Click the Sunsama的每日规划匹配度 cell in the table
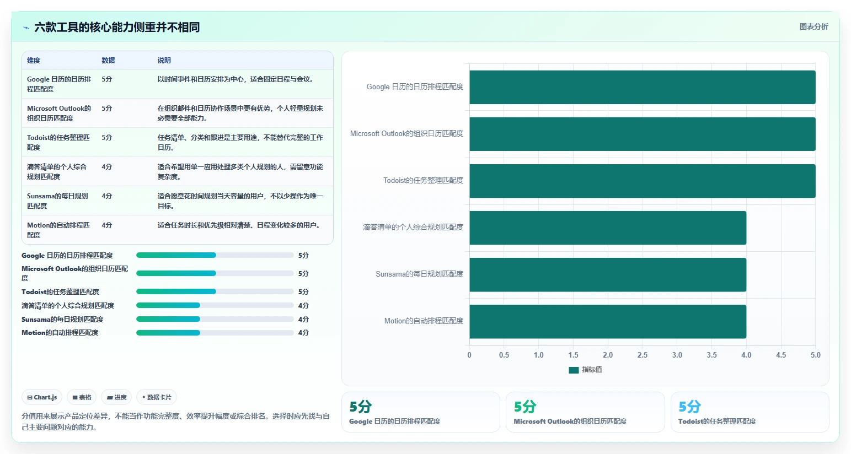This screenshot has height=454, width=851. coord(59,201)
